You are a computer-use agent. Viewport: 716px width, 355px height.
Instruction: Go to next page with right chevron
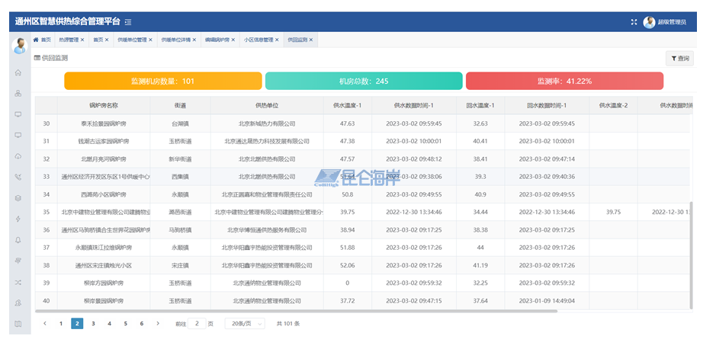(x=158, y=324)
